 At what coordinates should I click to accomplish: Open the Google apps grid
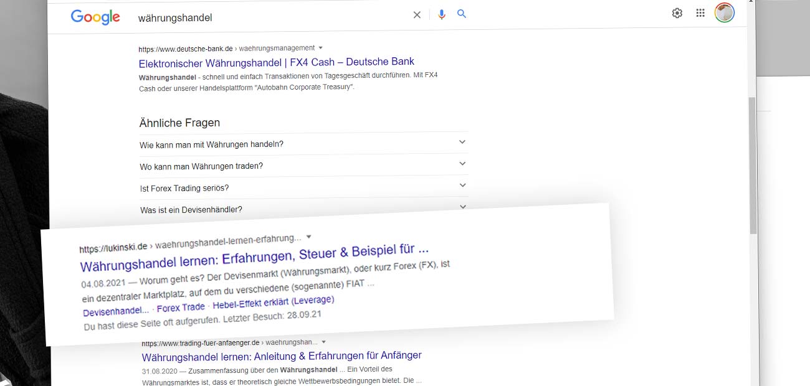click(x=700, y=13)
